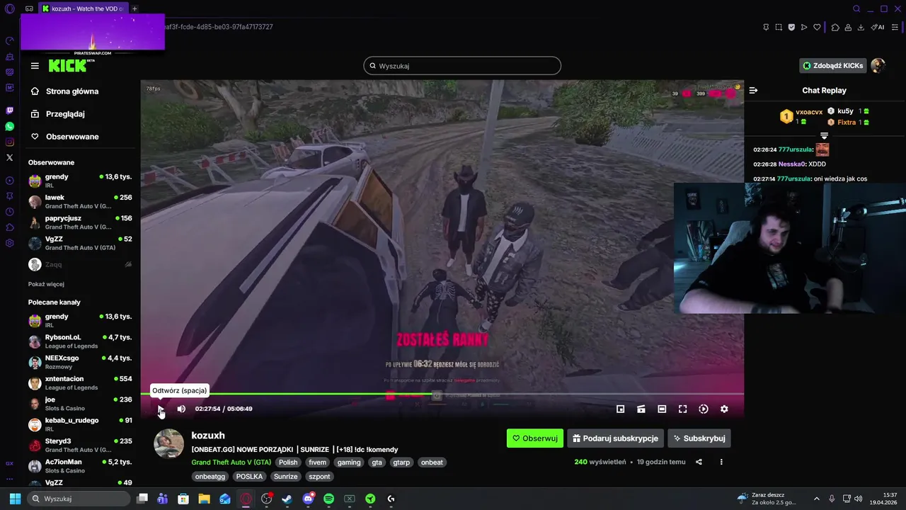906x510 pixels.
Task: Open recommended channel kebab_u_rudego
Action: [x=80, y=424]
